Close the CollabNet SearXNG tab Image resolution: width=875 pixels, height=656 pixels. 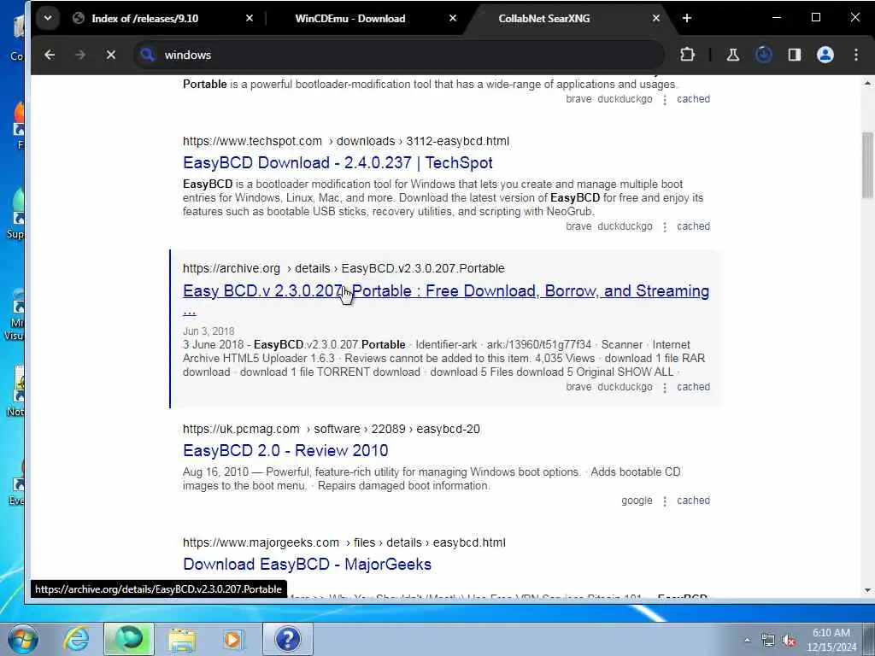click(655, 19)
